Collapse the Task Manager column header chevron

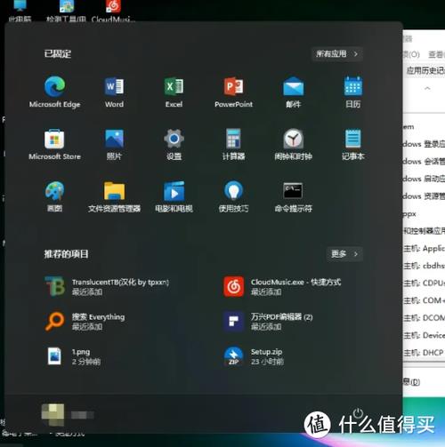pos(427,88)
